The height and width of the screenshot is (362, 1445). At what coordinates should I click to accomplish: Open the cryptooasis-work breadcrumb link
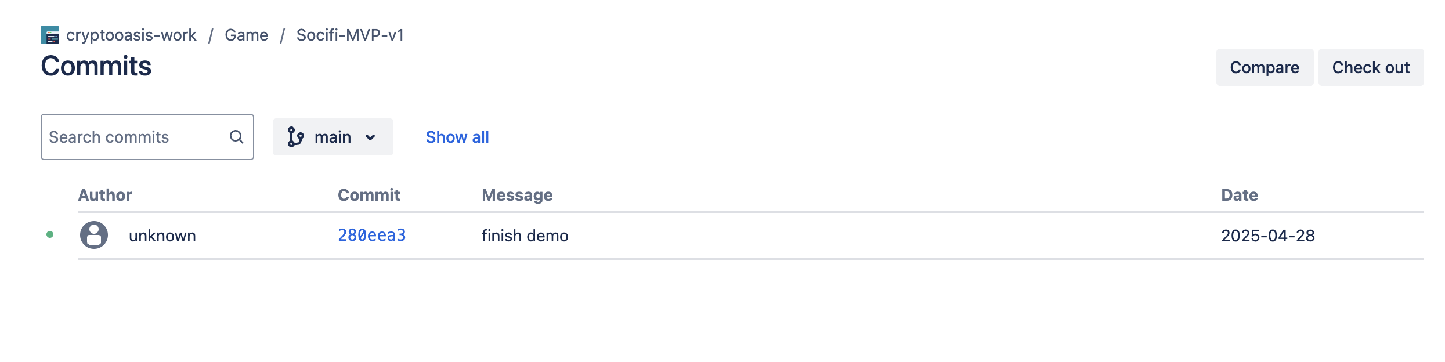click(131, 35)
